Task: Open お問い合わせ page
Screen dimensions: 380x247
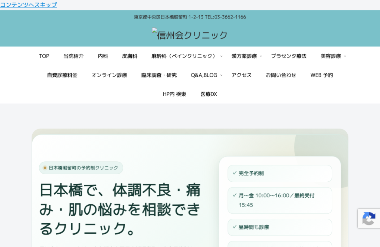Action: click(281, 75)
